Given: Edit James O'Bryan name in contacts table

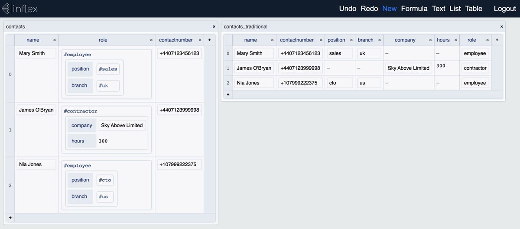Looking at the screenshot, I should click(x=36, y=110).
